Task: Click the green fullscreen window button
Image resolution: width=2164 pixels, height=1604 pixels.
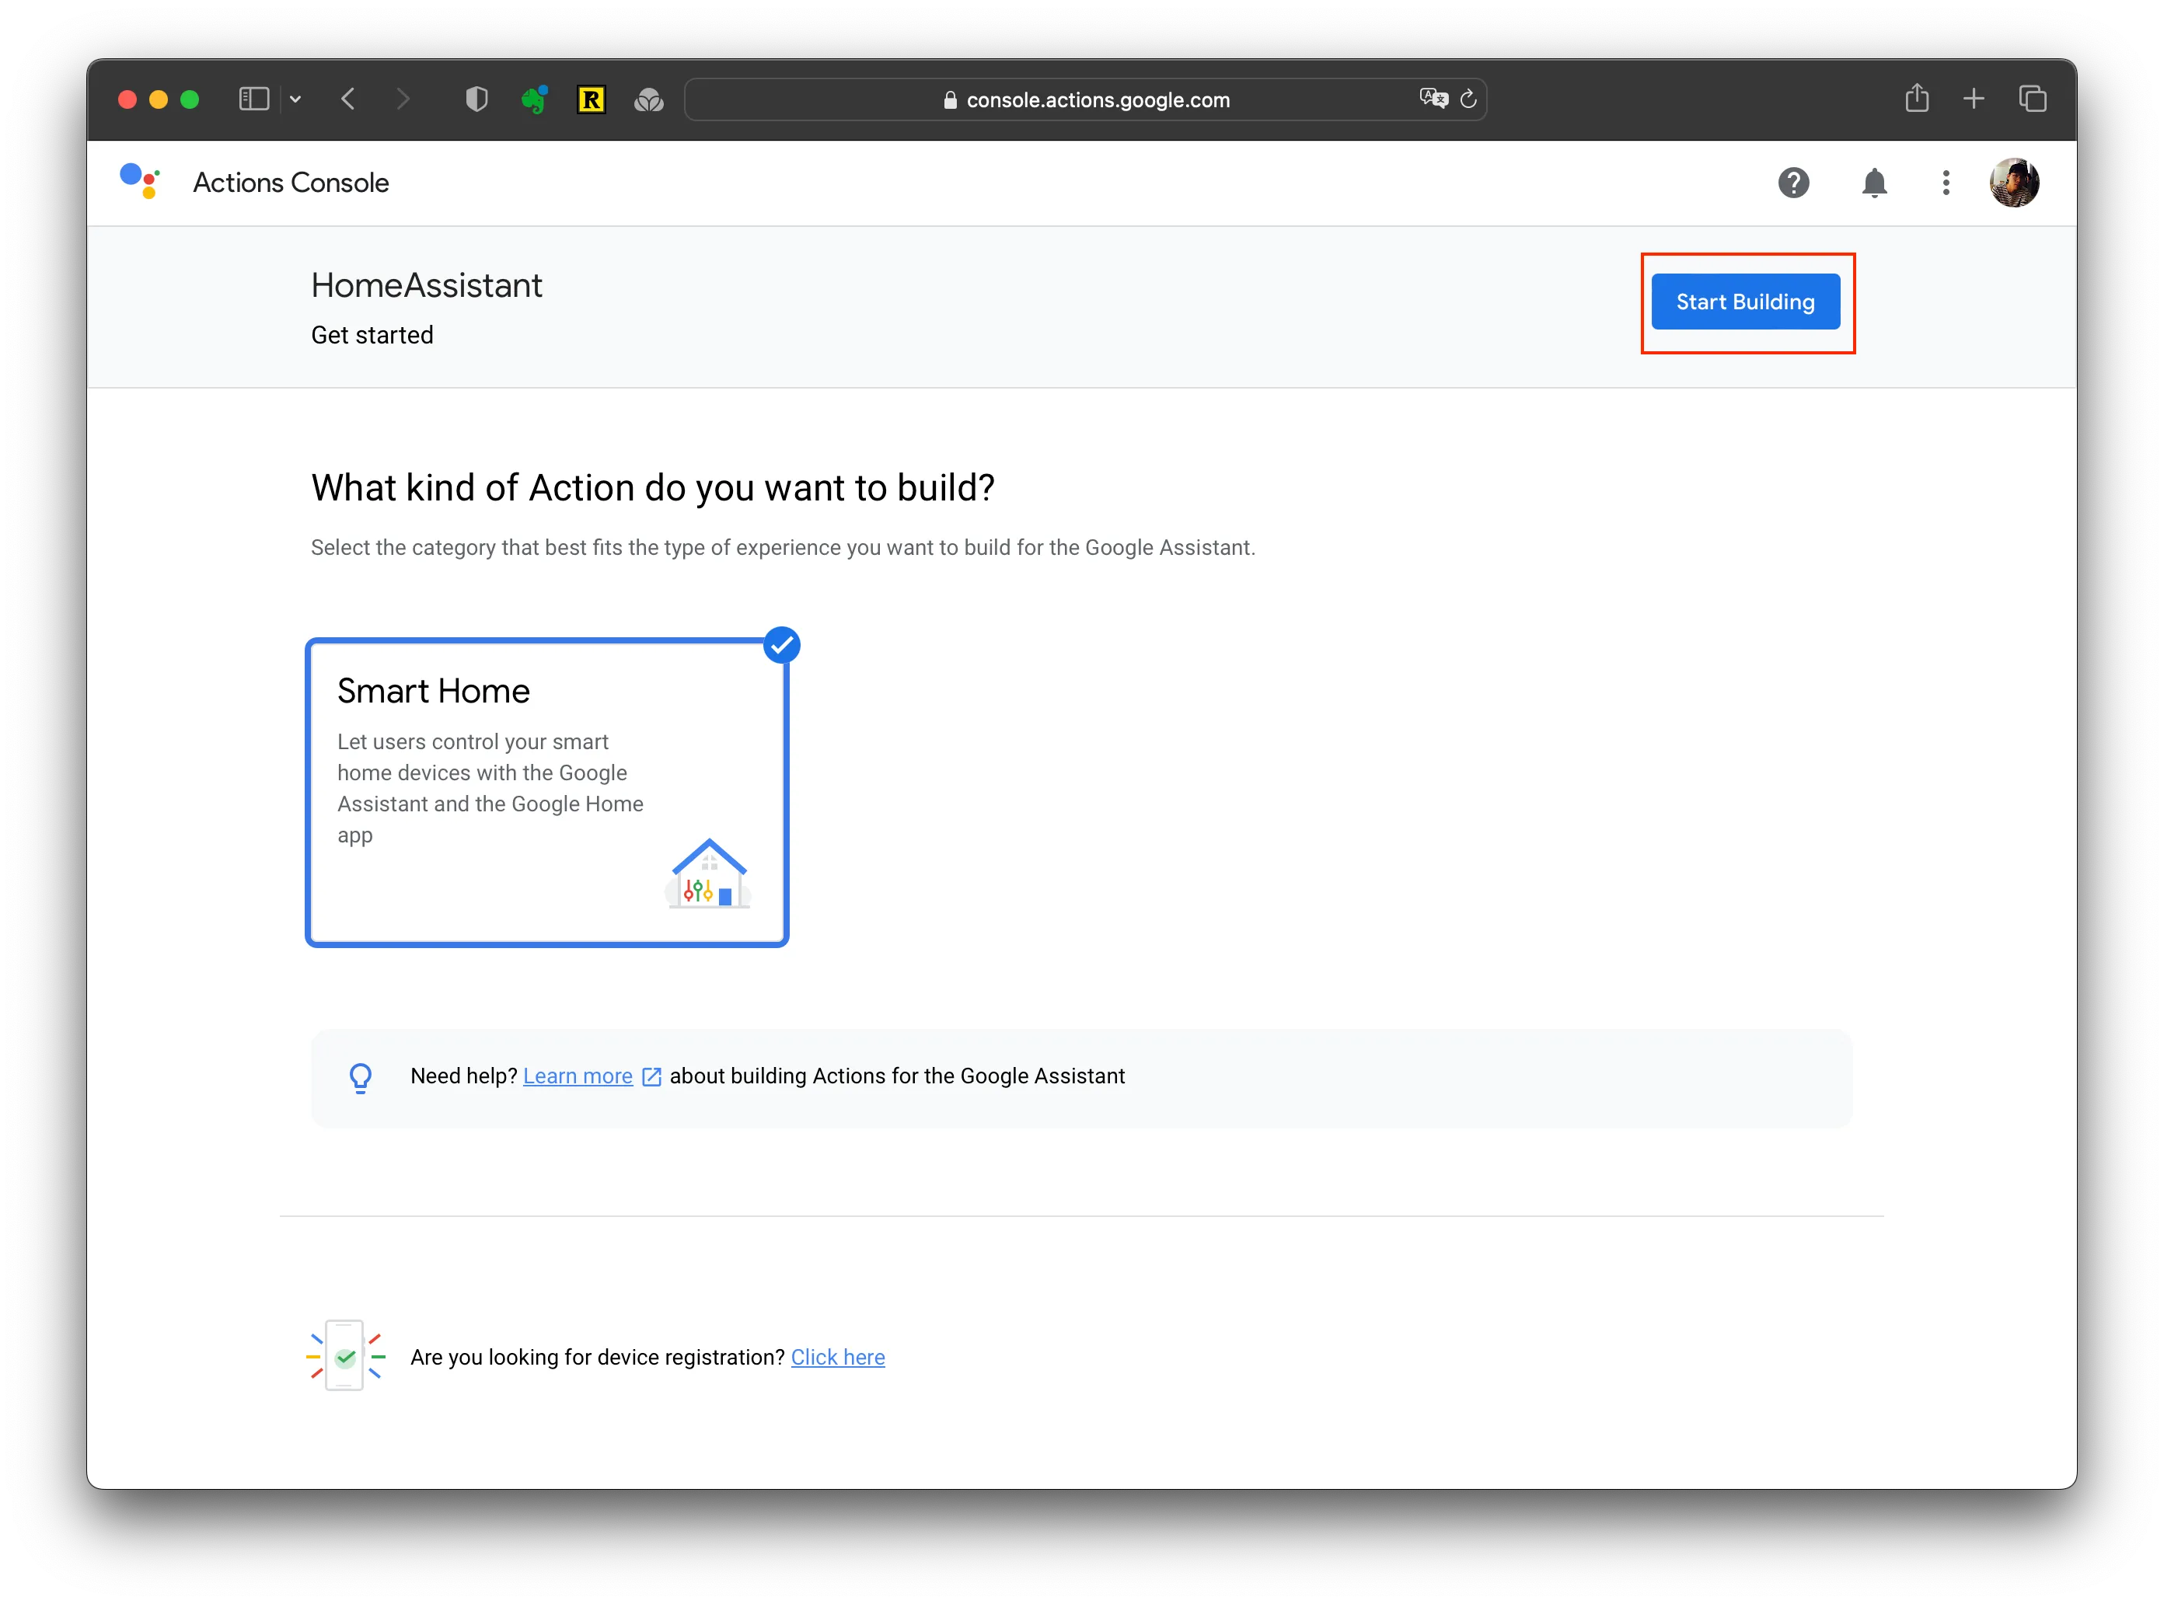Action: [x=190, y=99]
